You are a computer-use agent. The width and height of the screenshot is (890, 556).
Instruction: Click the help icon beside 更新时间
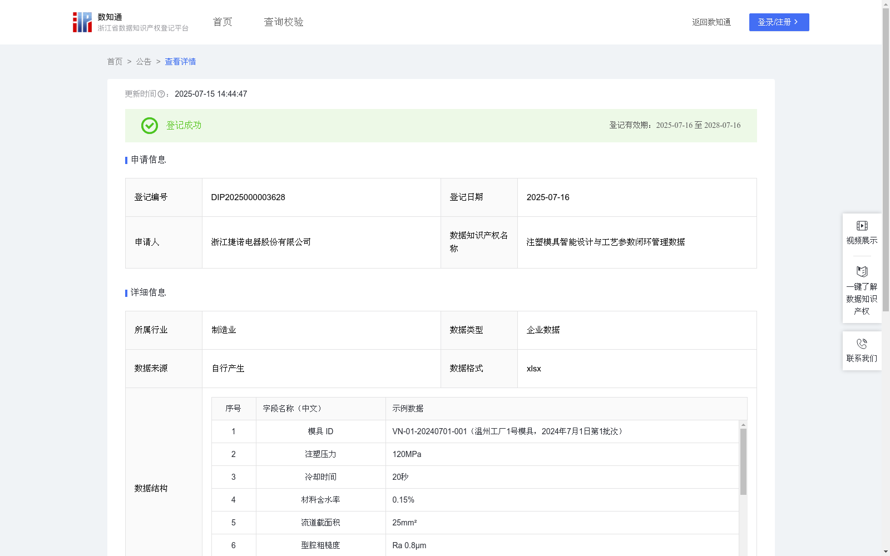(x=161, y=94)
